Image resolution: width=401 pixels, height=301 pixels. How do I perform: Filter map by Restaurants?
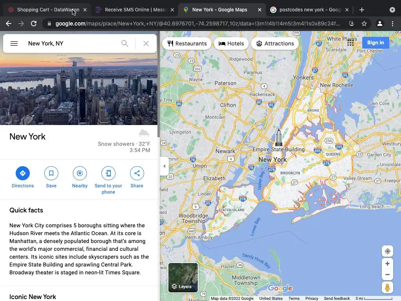click(187, 44)
